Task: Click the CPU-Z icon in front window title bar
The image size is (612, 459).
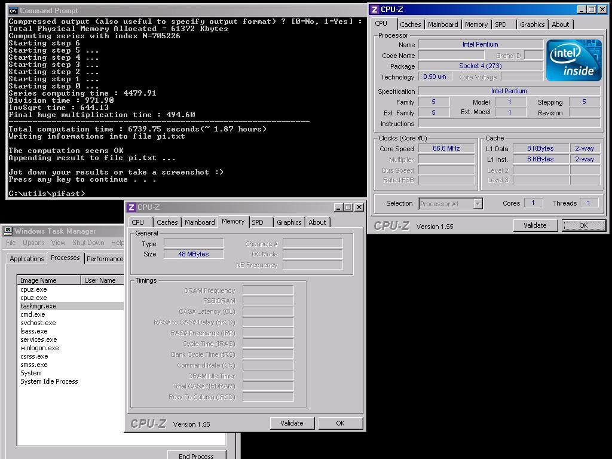Action: point(131,207)
